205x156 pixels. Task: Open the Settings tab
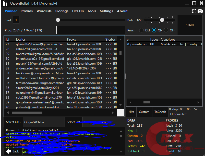point(106,11)
